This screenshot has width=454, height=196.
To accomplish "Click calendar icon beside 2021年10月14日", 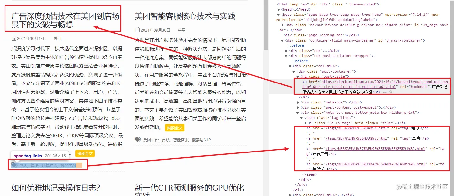I will point(14,38).
